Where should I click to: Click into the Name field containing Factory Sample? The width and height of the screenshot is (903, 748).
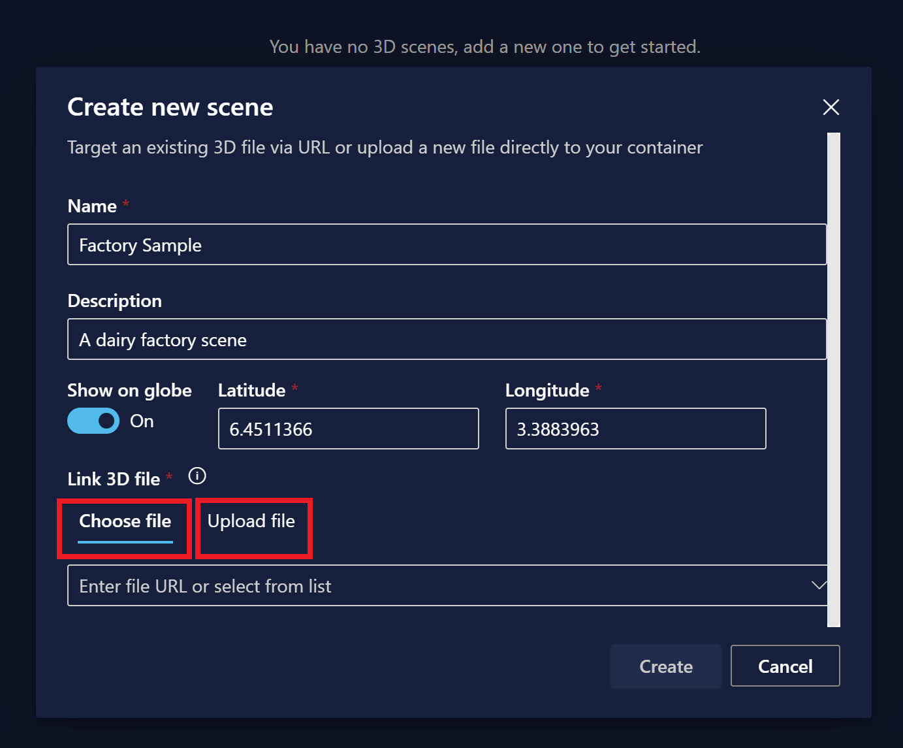447,245
